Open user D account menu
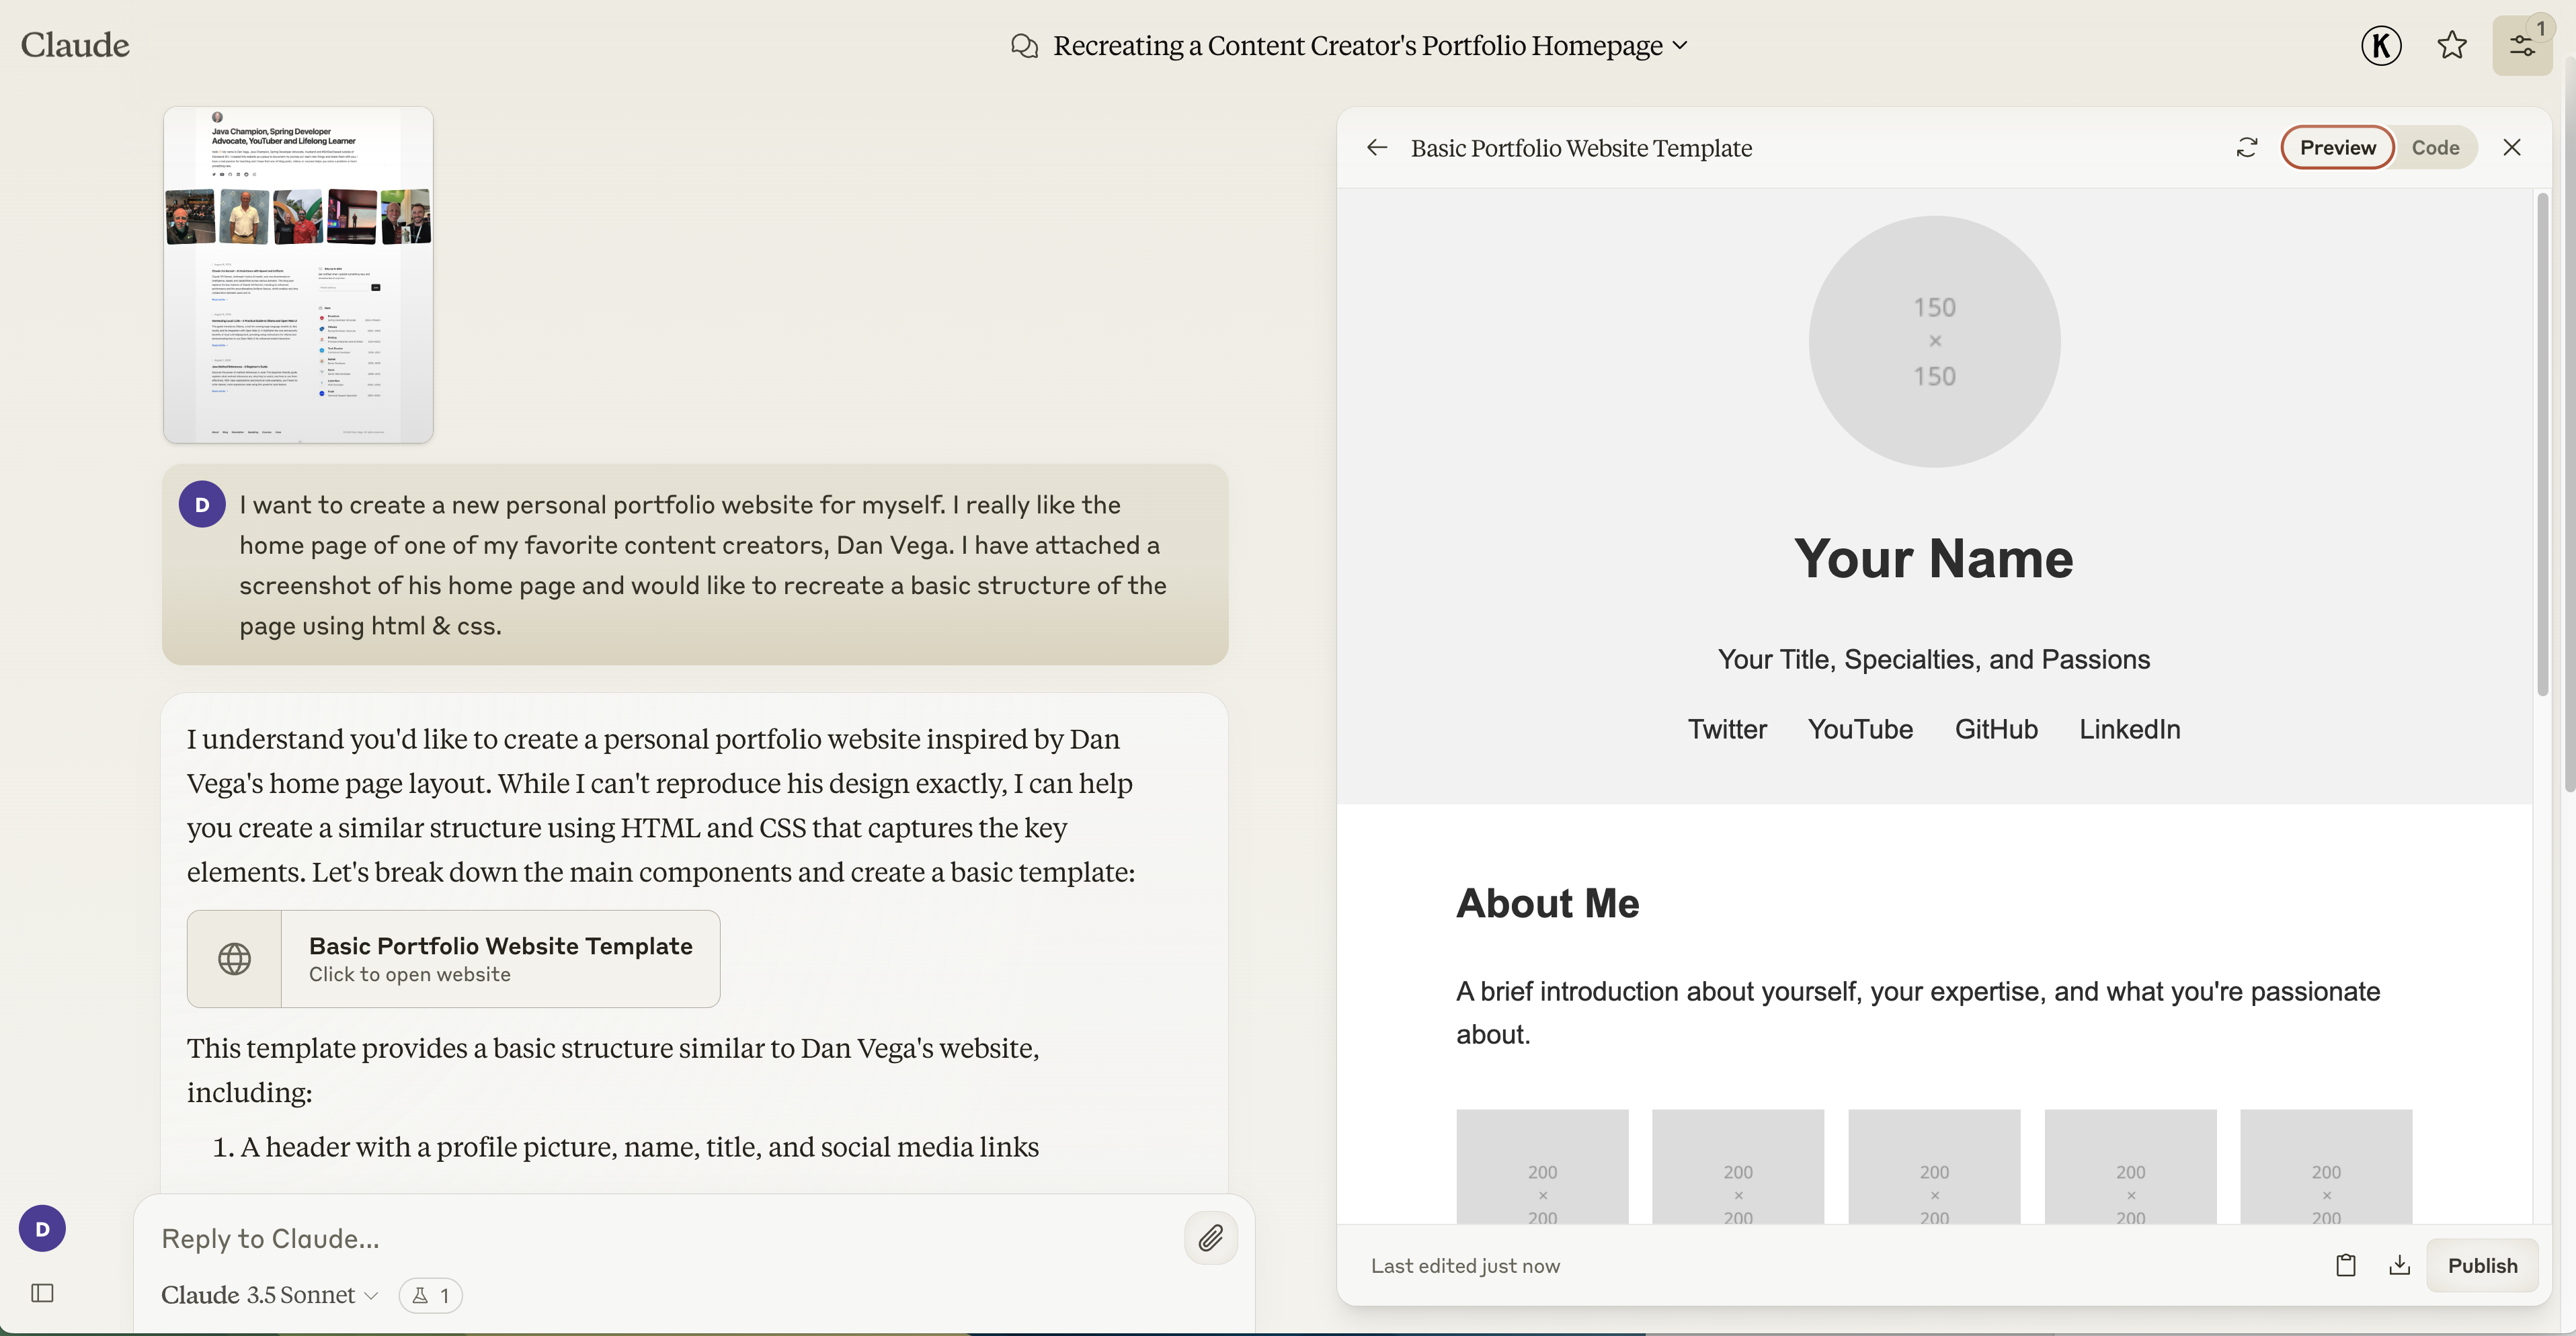The width and height of the screenshot is (2576, 1336). click(x=42, y=1228)
